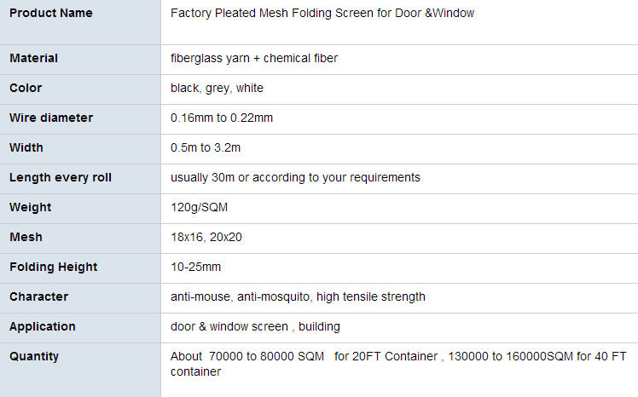Click the "black, grey, white" value

click(x=217, y=88)
